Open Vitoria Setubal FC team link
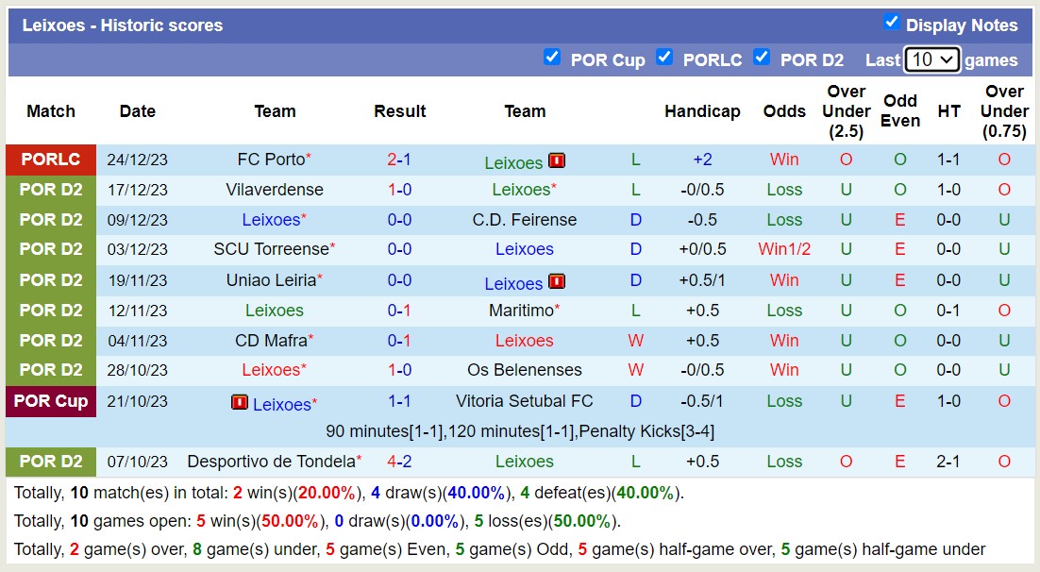 pyautogui.click(x=524, y=401)
